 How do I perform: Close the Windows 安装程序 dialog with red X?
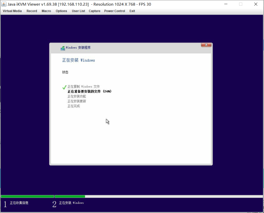tap(206, 45)
